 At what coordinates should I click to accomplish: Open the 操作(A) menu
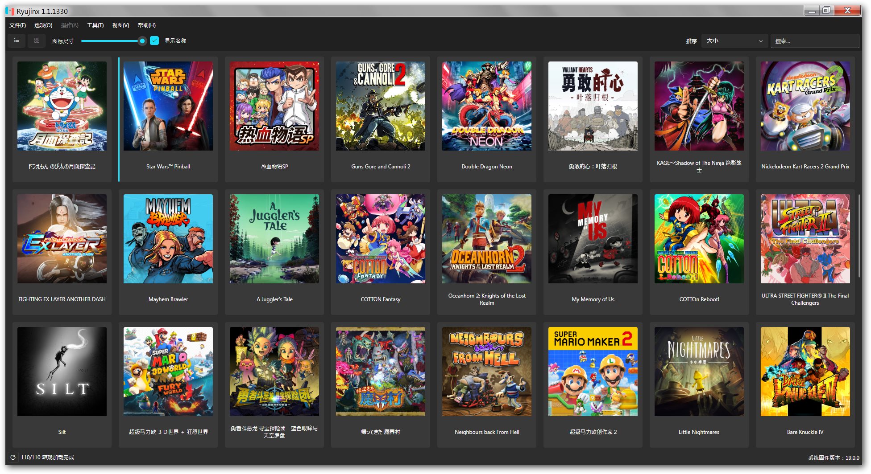[x=70, y=25]
